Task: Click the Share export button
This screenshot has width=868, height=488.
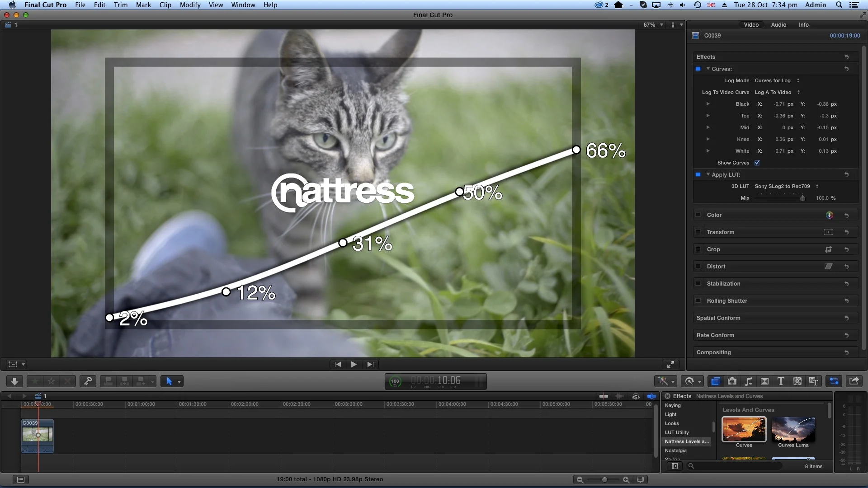Action: click(854, 381)
